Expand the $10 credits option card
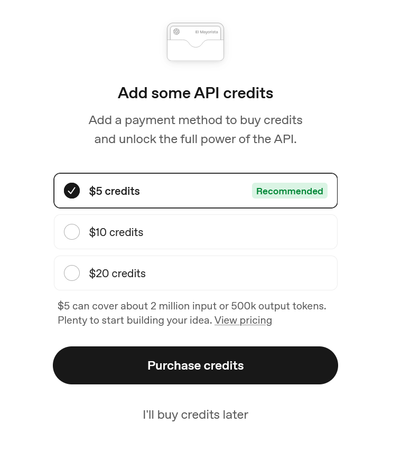 195,232
